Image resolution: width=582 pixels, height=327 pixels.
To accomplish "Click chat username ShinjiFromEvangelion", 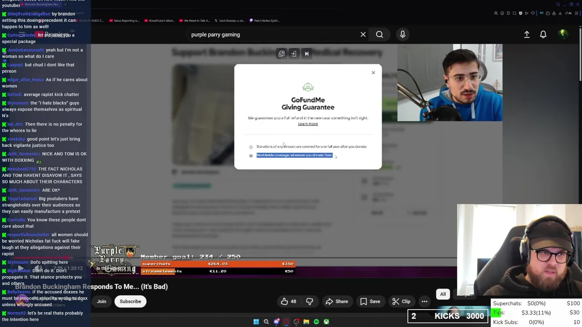I will pos(29,14).
